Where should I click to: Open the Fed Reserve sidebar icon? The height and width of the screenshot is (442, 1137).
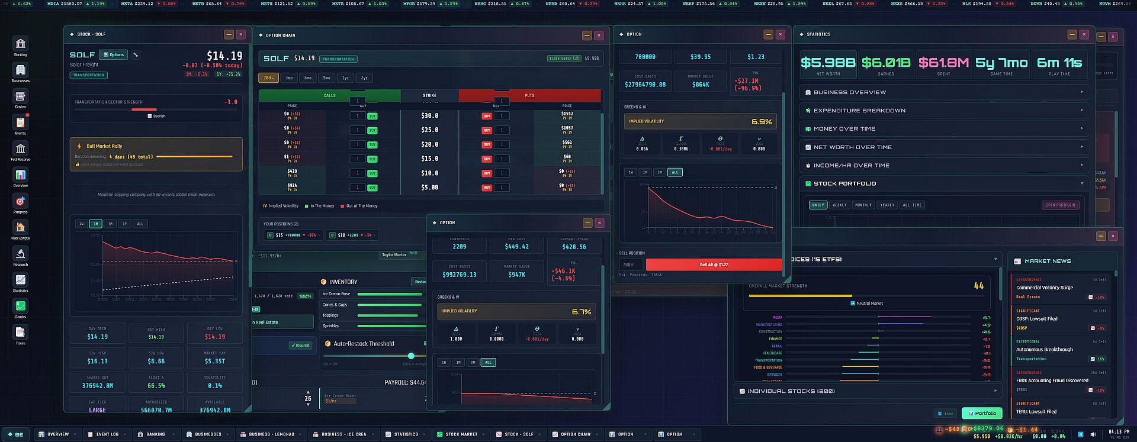point(21,150)
